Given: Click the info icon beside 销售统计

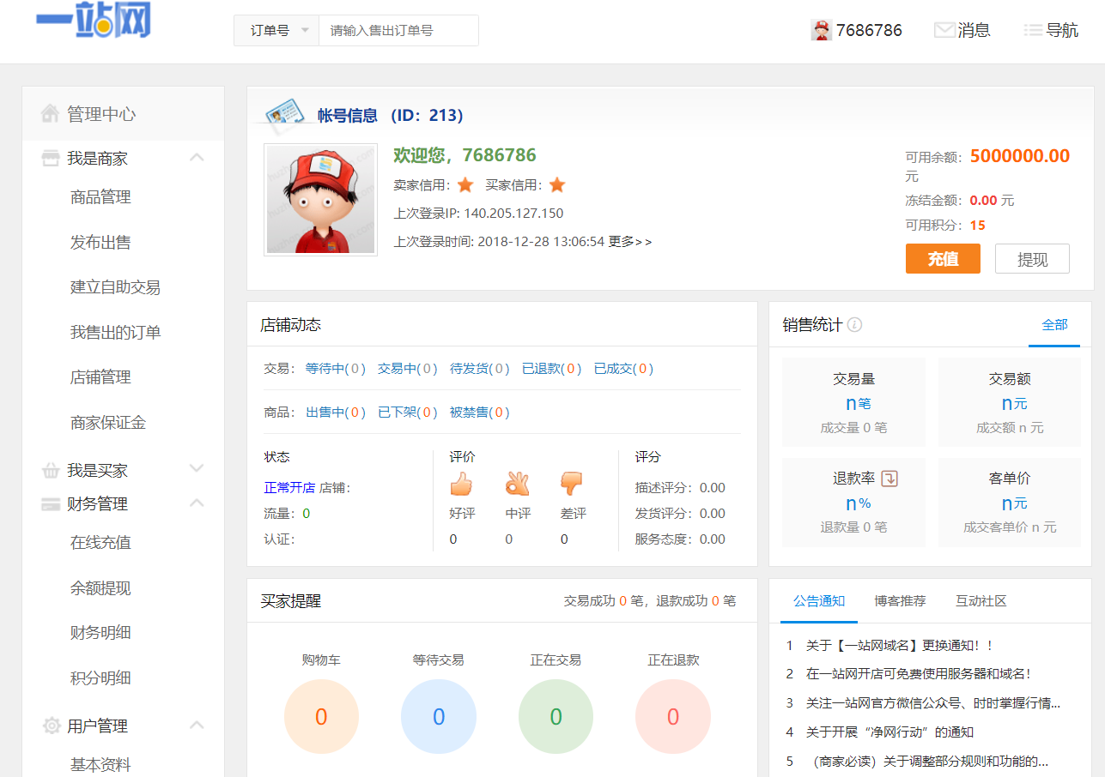Looking at the screenshot, I should coord(854,325).
